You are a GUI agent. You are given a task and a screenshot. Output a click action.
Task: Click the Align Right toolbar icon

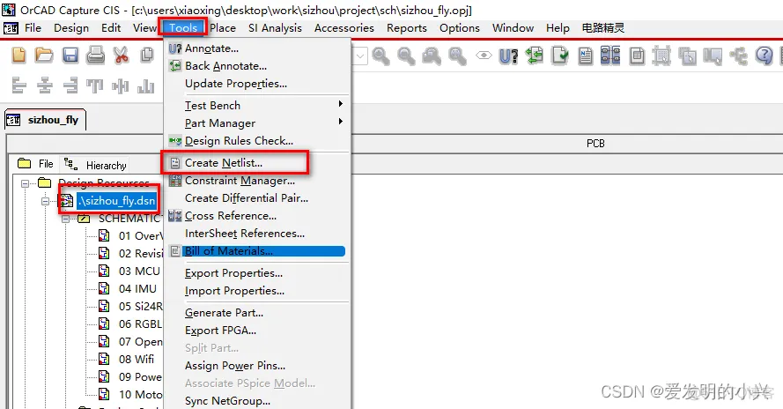pyautogui.click(x=70, y=86)
